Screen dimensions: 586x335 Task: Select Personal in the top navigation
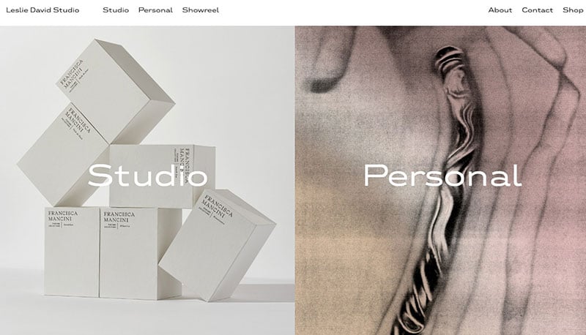(155, 10)
